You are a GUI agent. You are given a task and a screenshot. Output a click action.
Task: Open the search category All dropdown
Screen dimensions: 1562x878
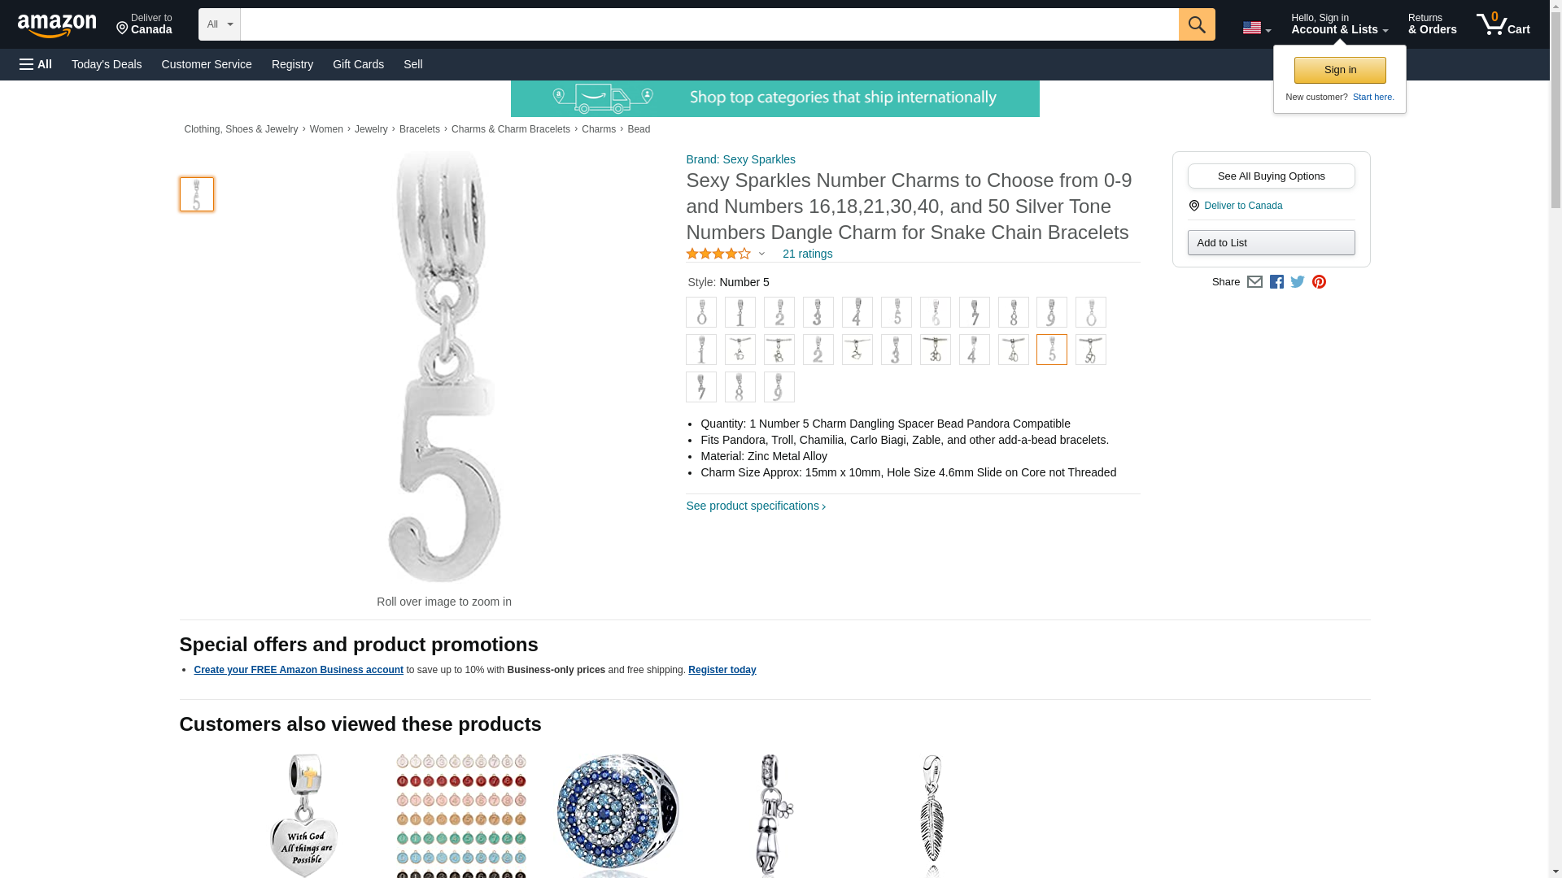tap(220, 24)
